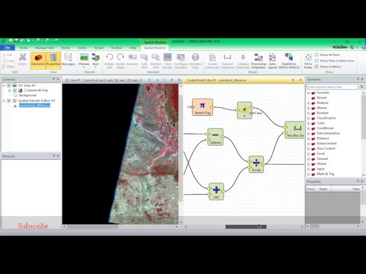This screenshot has height=274, width=366.
Task: Enable Show All Ports checkbox
Action: click(316, 55)
